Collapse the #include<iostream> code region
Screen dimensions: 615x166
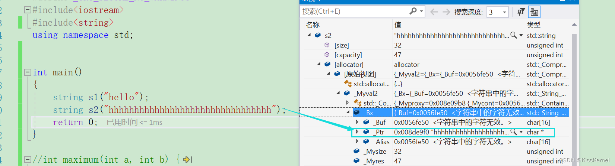(28, 10)
